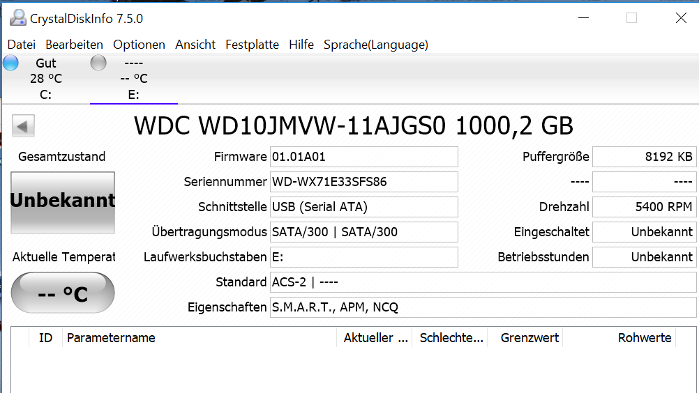The height and width of the screenshot is (393, 699).
Task: Click the -- °C temperature button
Action: 63,293
